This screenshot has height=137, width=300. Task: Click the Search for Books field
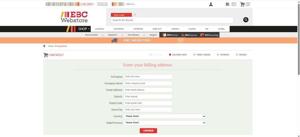click(172, 20)
